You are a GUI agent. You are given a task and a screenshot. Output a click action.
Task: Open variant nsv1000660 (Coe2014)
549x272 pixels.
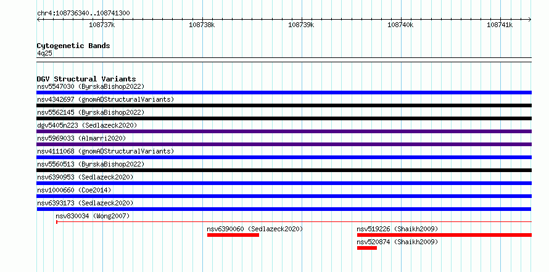[74, 190]
